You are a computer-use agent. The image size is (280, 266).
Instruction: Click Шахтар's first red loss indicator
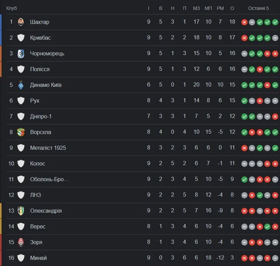coord(244,22)
